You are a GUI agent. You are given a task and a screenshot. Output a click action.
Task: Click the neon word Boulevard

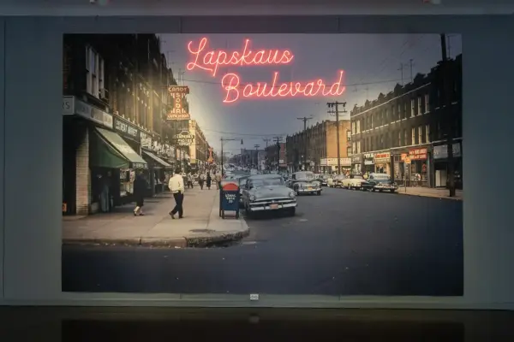[x=283, y=86]
